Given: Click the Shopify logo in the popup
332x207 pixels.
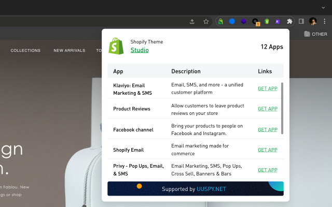Looking at the screenshot, I should 116,46.
